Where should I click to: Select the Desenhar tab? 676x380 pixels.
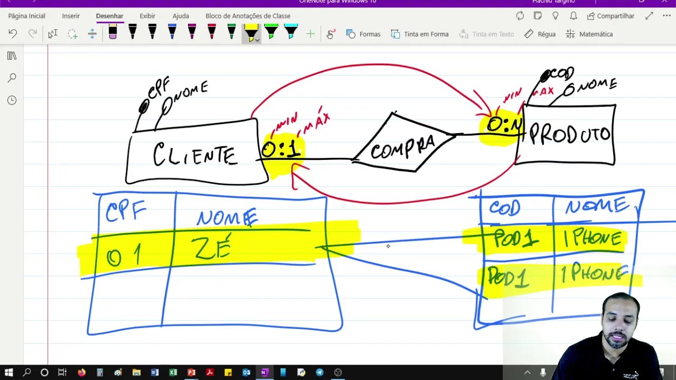[x=109, y=16]
